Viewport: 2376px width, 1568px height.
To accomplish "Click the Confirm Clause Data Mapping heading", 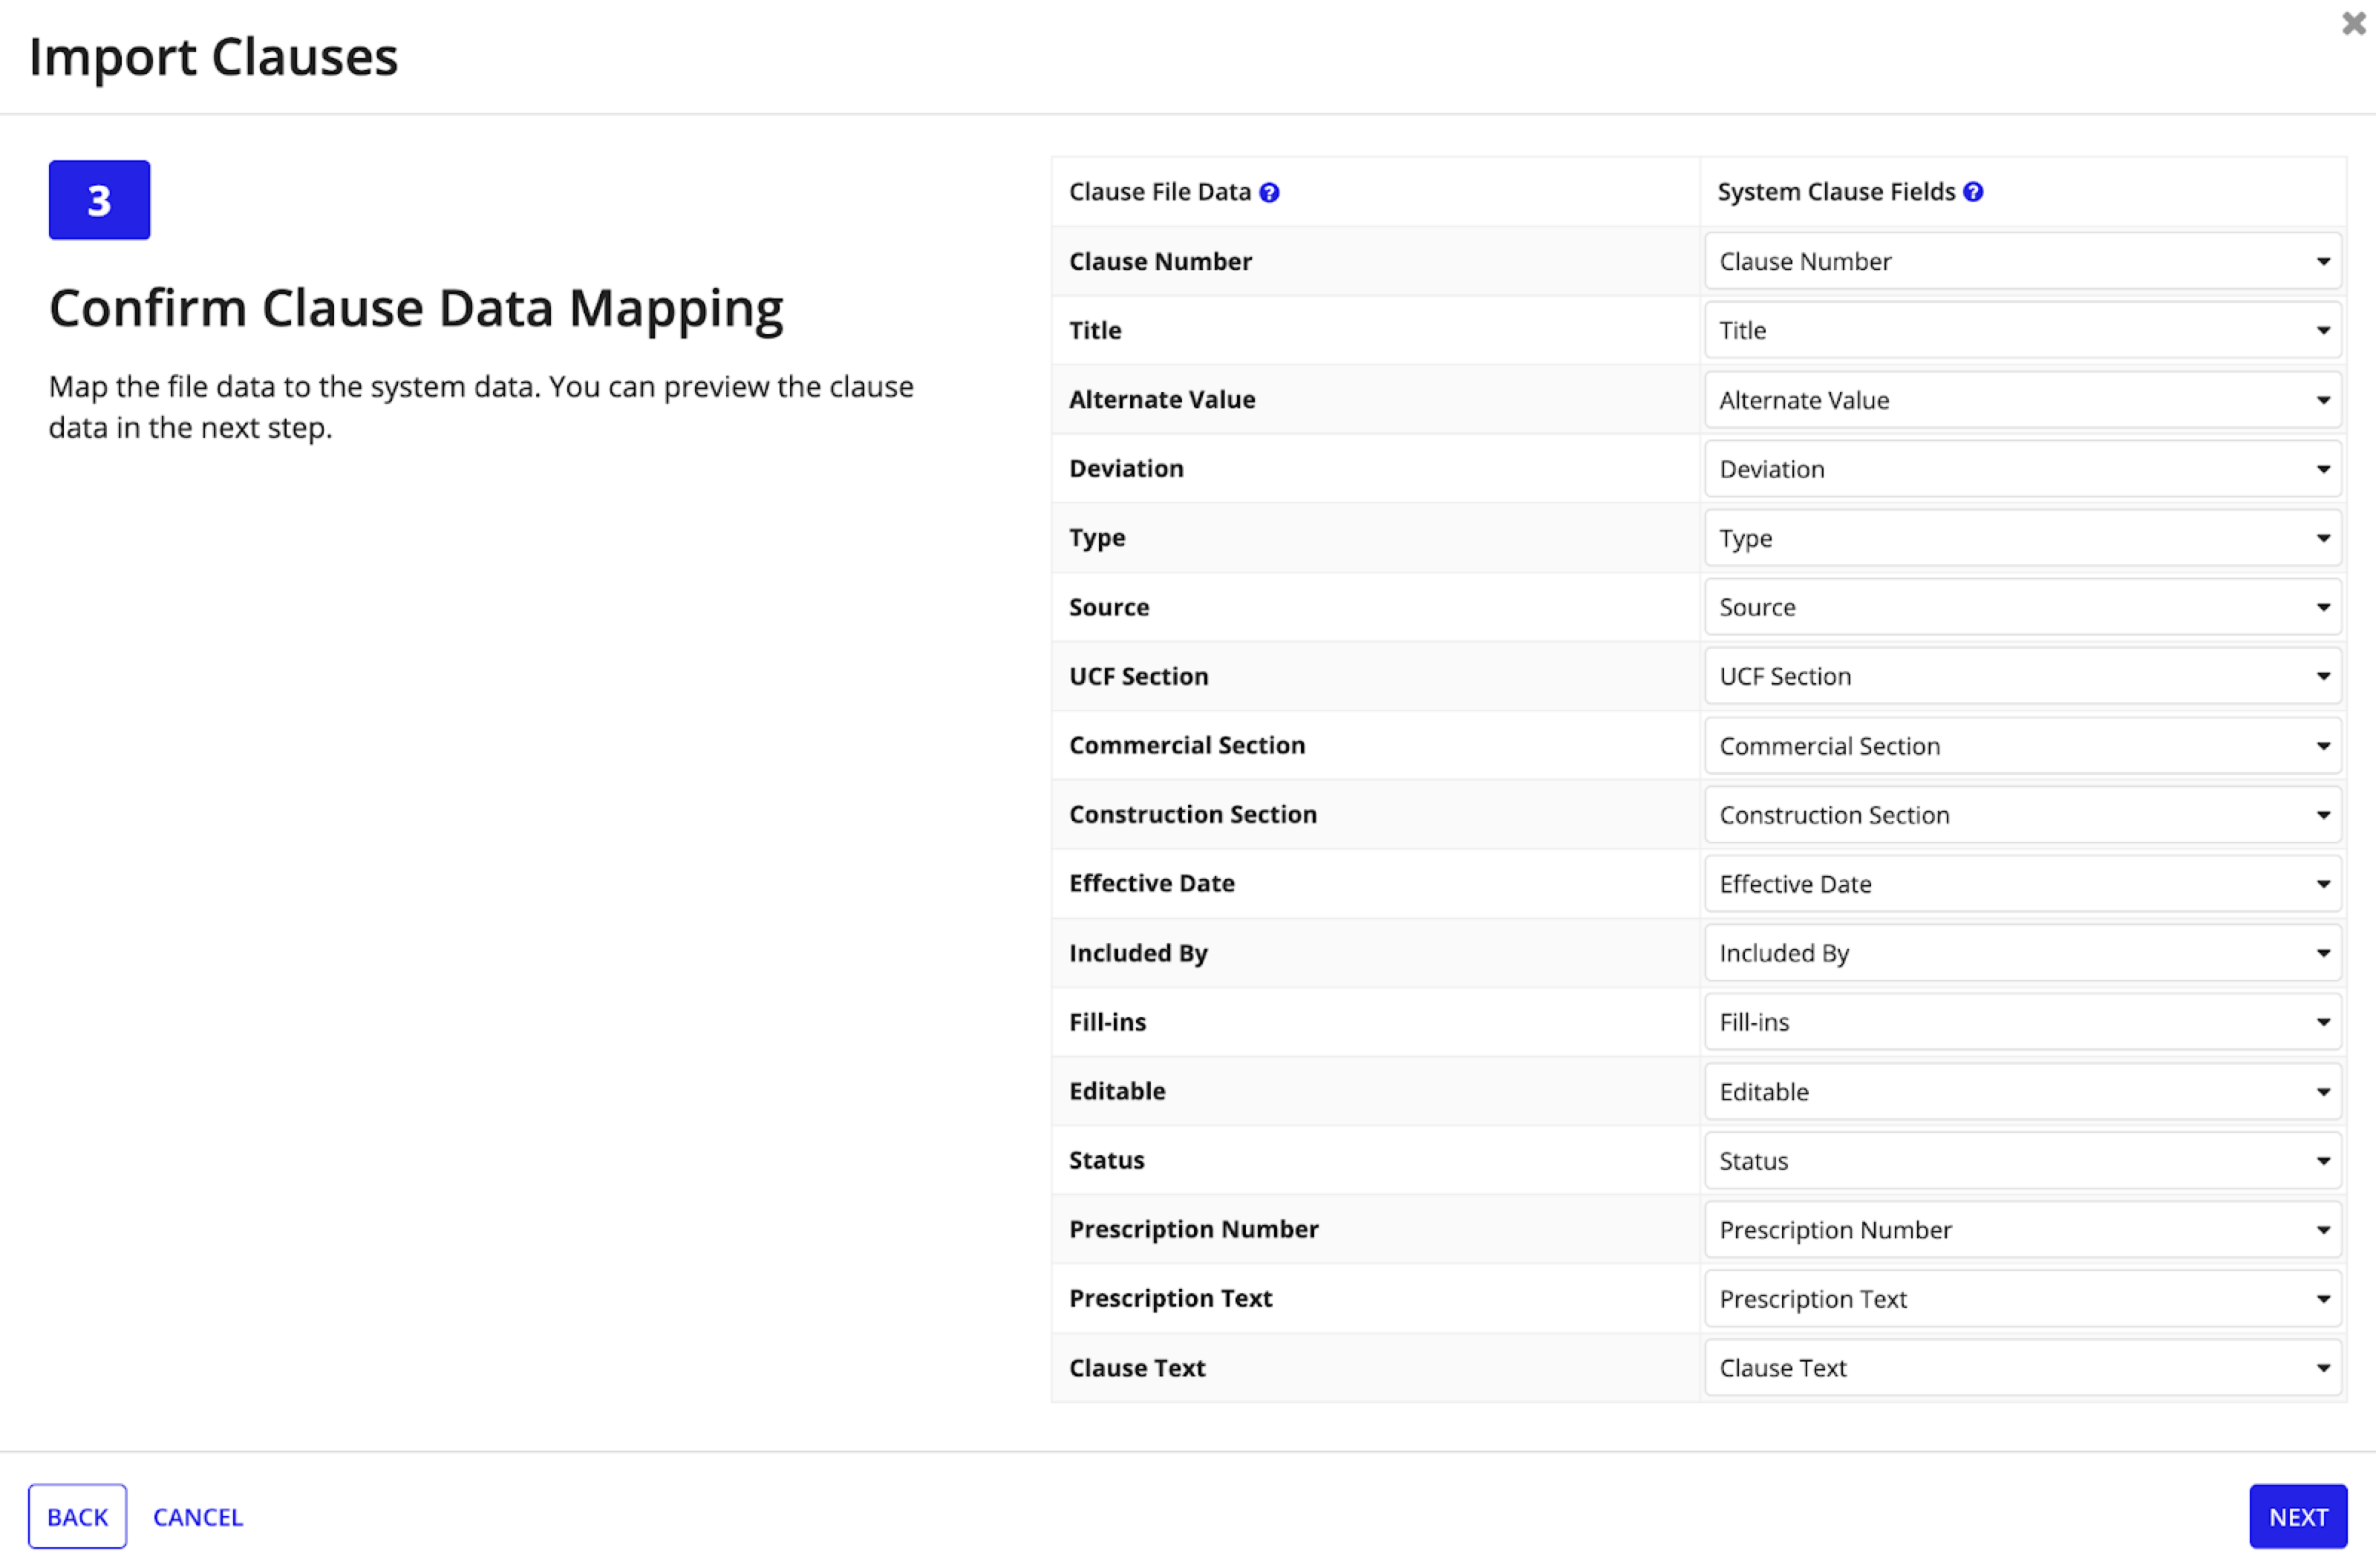I will (x=416, y=309).
